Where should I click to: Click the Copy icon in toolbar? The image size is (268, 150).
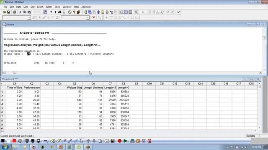[25, 12]
